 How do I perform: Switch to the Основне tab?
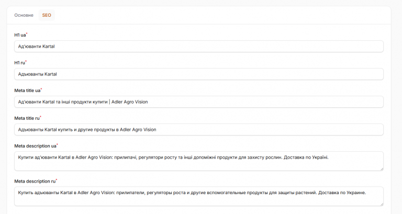point(24,15)
